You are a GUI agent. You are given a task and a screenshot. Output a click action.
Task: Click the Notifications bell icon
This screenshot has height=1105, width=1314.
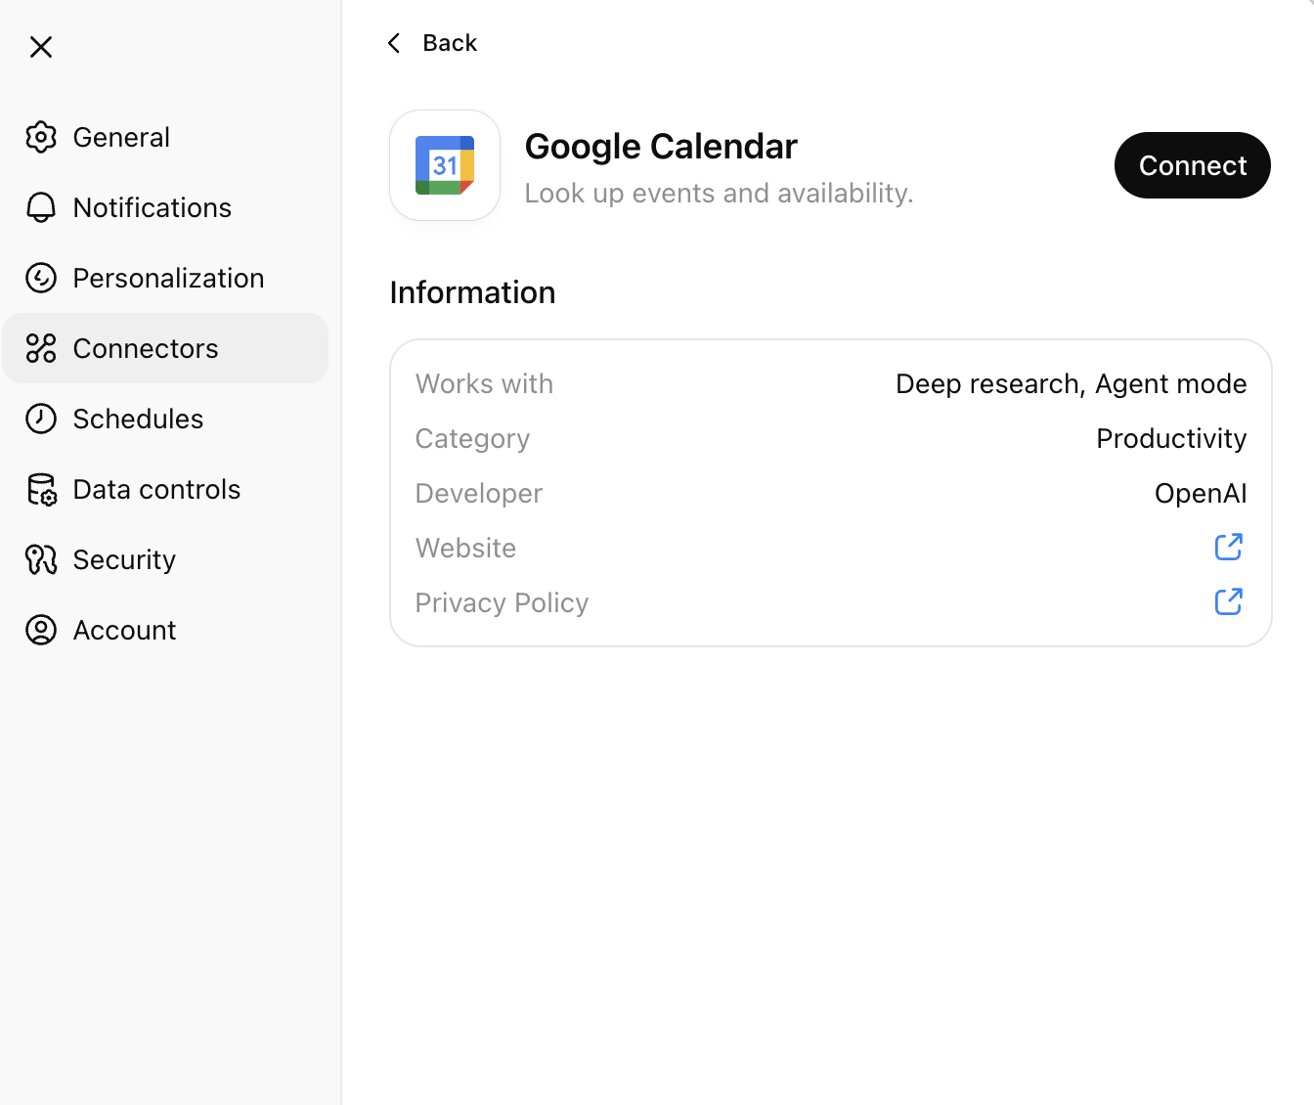coord(41,207)
